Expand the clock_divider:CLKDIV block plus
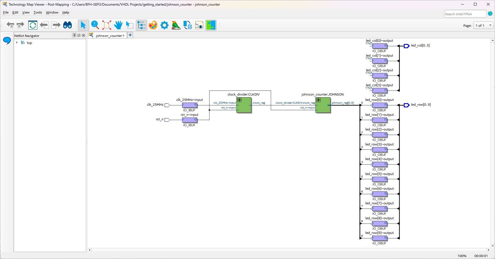 pyautogui.click(x=239, y=100)
